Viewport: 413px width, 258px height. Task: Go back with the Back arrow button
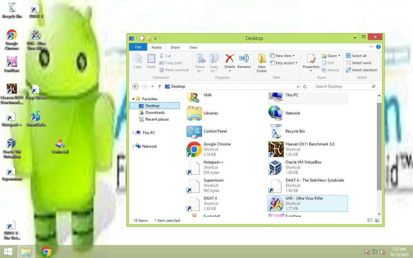coord(136,86)
